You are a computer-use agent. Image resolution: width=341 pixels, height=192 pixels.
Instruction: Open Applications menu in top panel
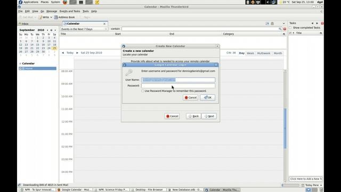click(x=31, y=2)
